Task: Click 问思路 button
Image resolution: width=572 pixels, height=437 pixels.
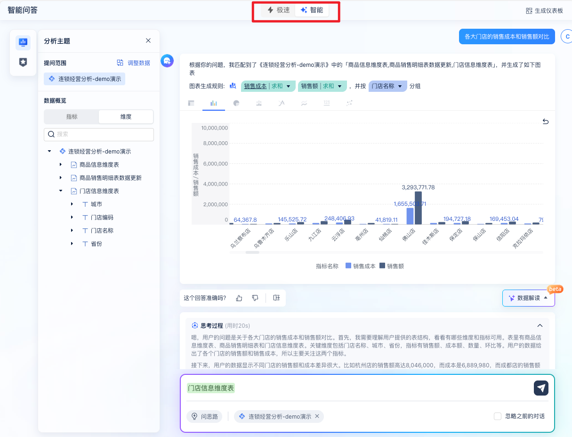Action: [205, 416]
